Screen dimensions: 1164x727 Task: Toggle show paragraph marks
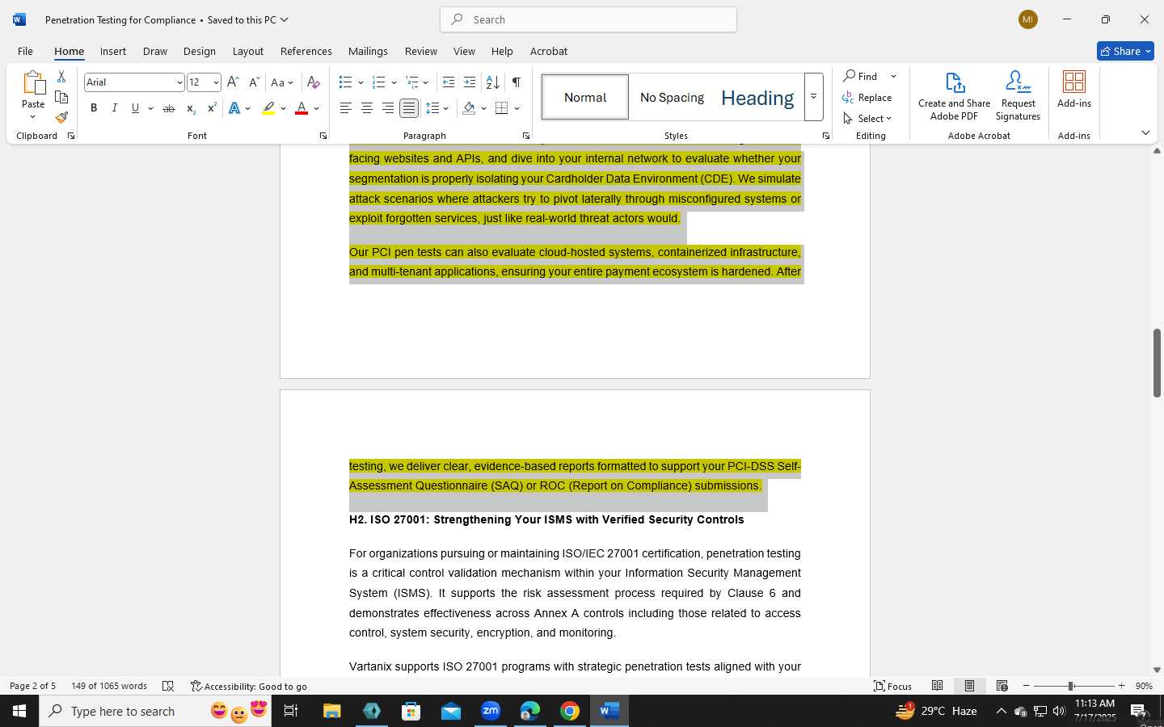[516, 82]
